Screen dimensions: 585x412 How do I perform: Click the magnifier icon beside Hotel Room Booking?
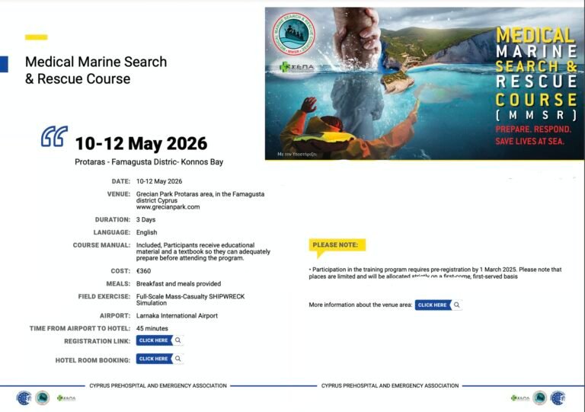178,359
